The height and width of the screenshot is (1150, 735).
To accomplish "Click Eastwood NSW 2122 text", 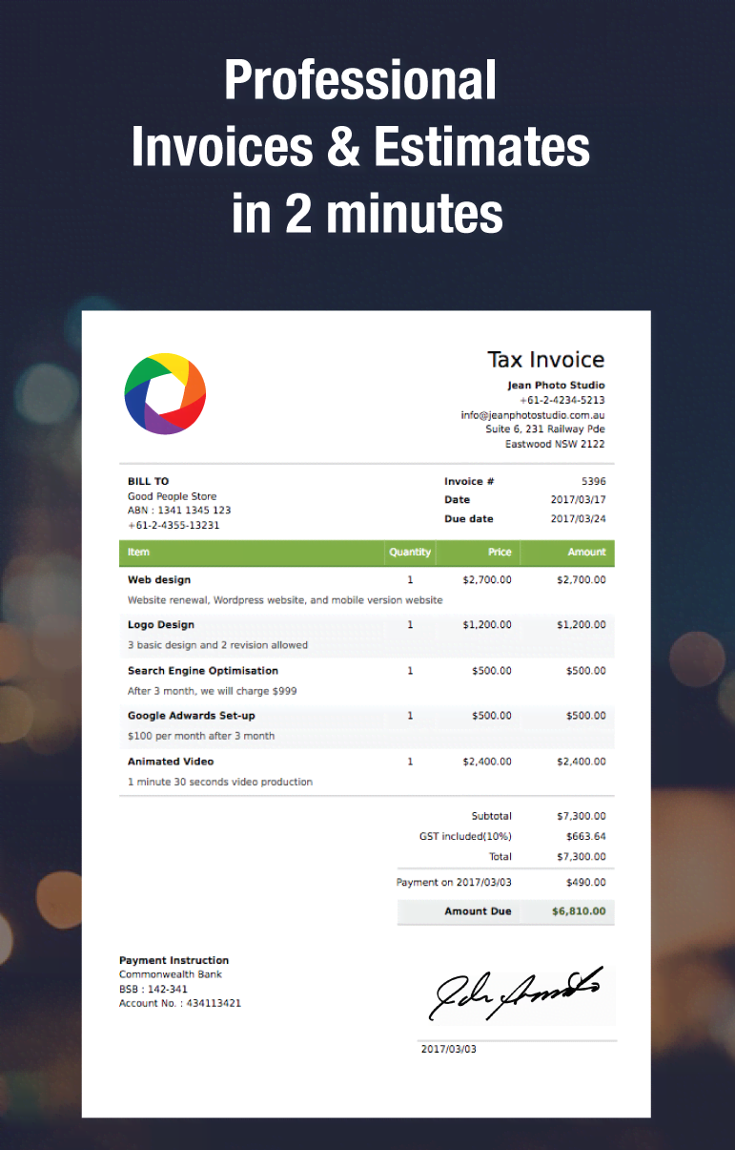I will (555, 444).
